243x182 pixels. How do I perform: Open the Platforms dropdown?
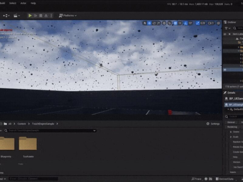(68, 15)
